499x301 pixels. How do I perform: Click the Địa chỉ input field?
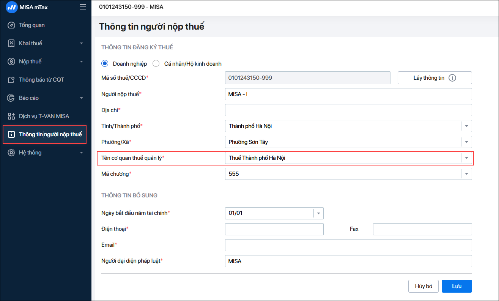pos(348,110)
